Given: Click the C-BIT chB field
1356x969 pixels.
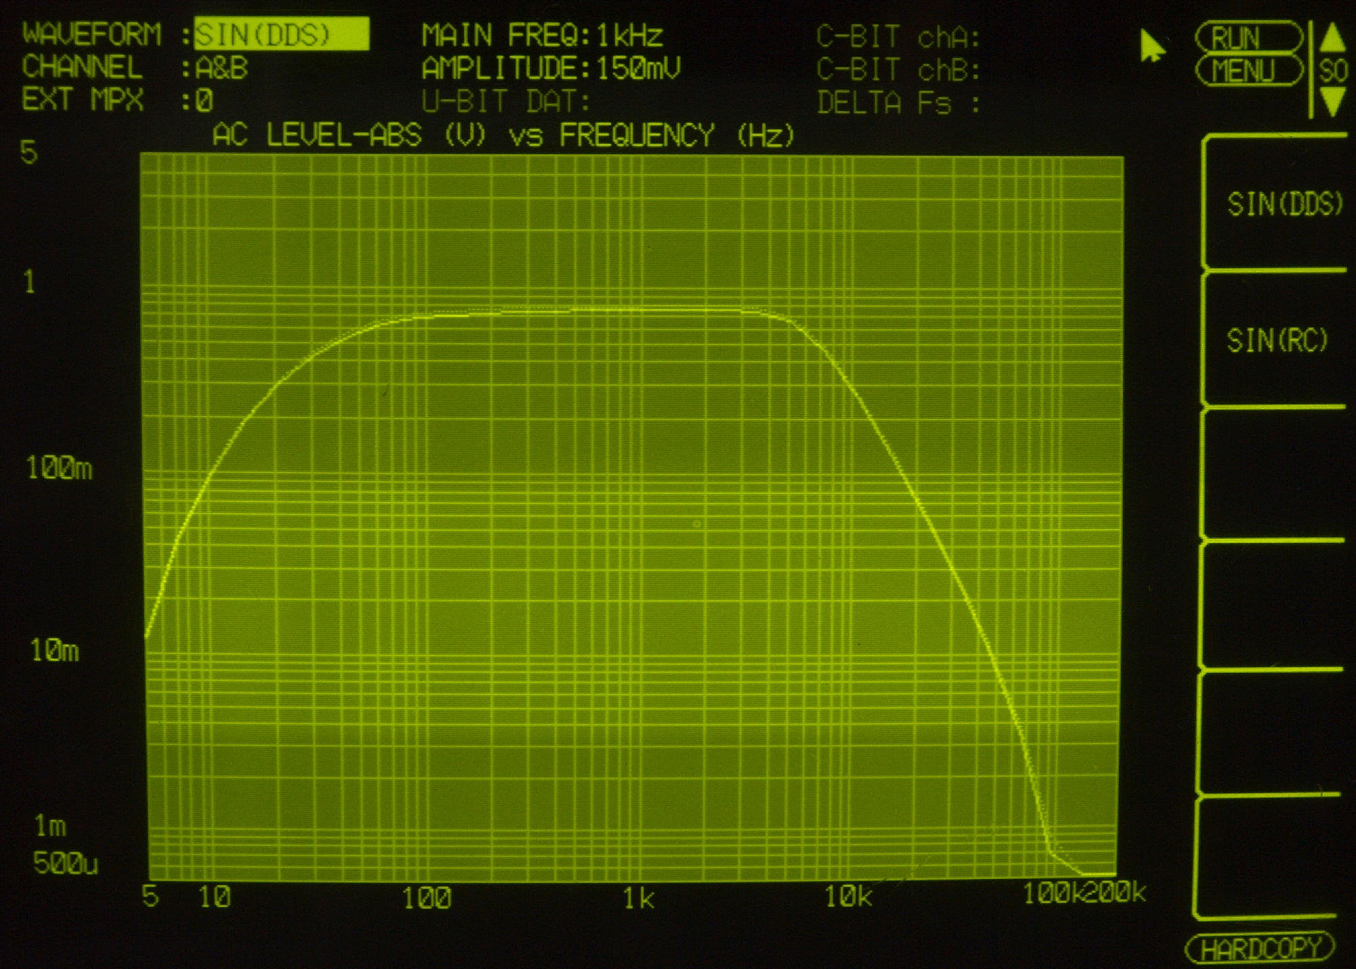Looking at the screenshot, I should coord(898,70).
